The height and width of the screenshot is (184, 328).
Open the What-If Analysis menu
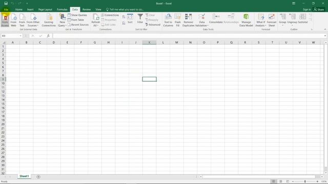(x=261, y=20)
